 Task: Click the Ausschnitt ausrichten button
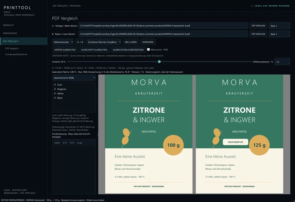(x=94, y=50)
